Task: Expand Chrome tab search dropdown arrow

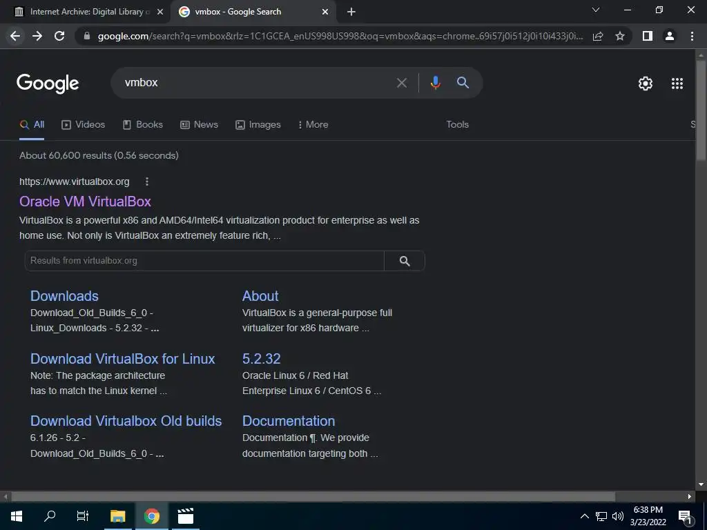Action: (596, 10)
